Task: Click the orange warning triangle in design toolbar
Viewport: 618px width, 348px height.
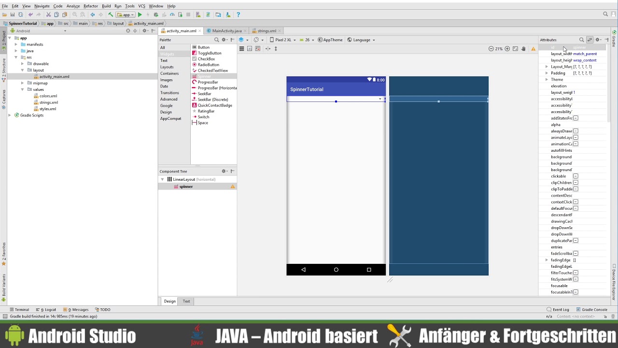Action: click(x=534, y=49)
